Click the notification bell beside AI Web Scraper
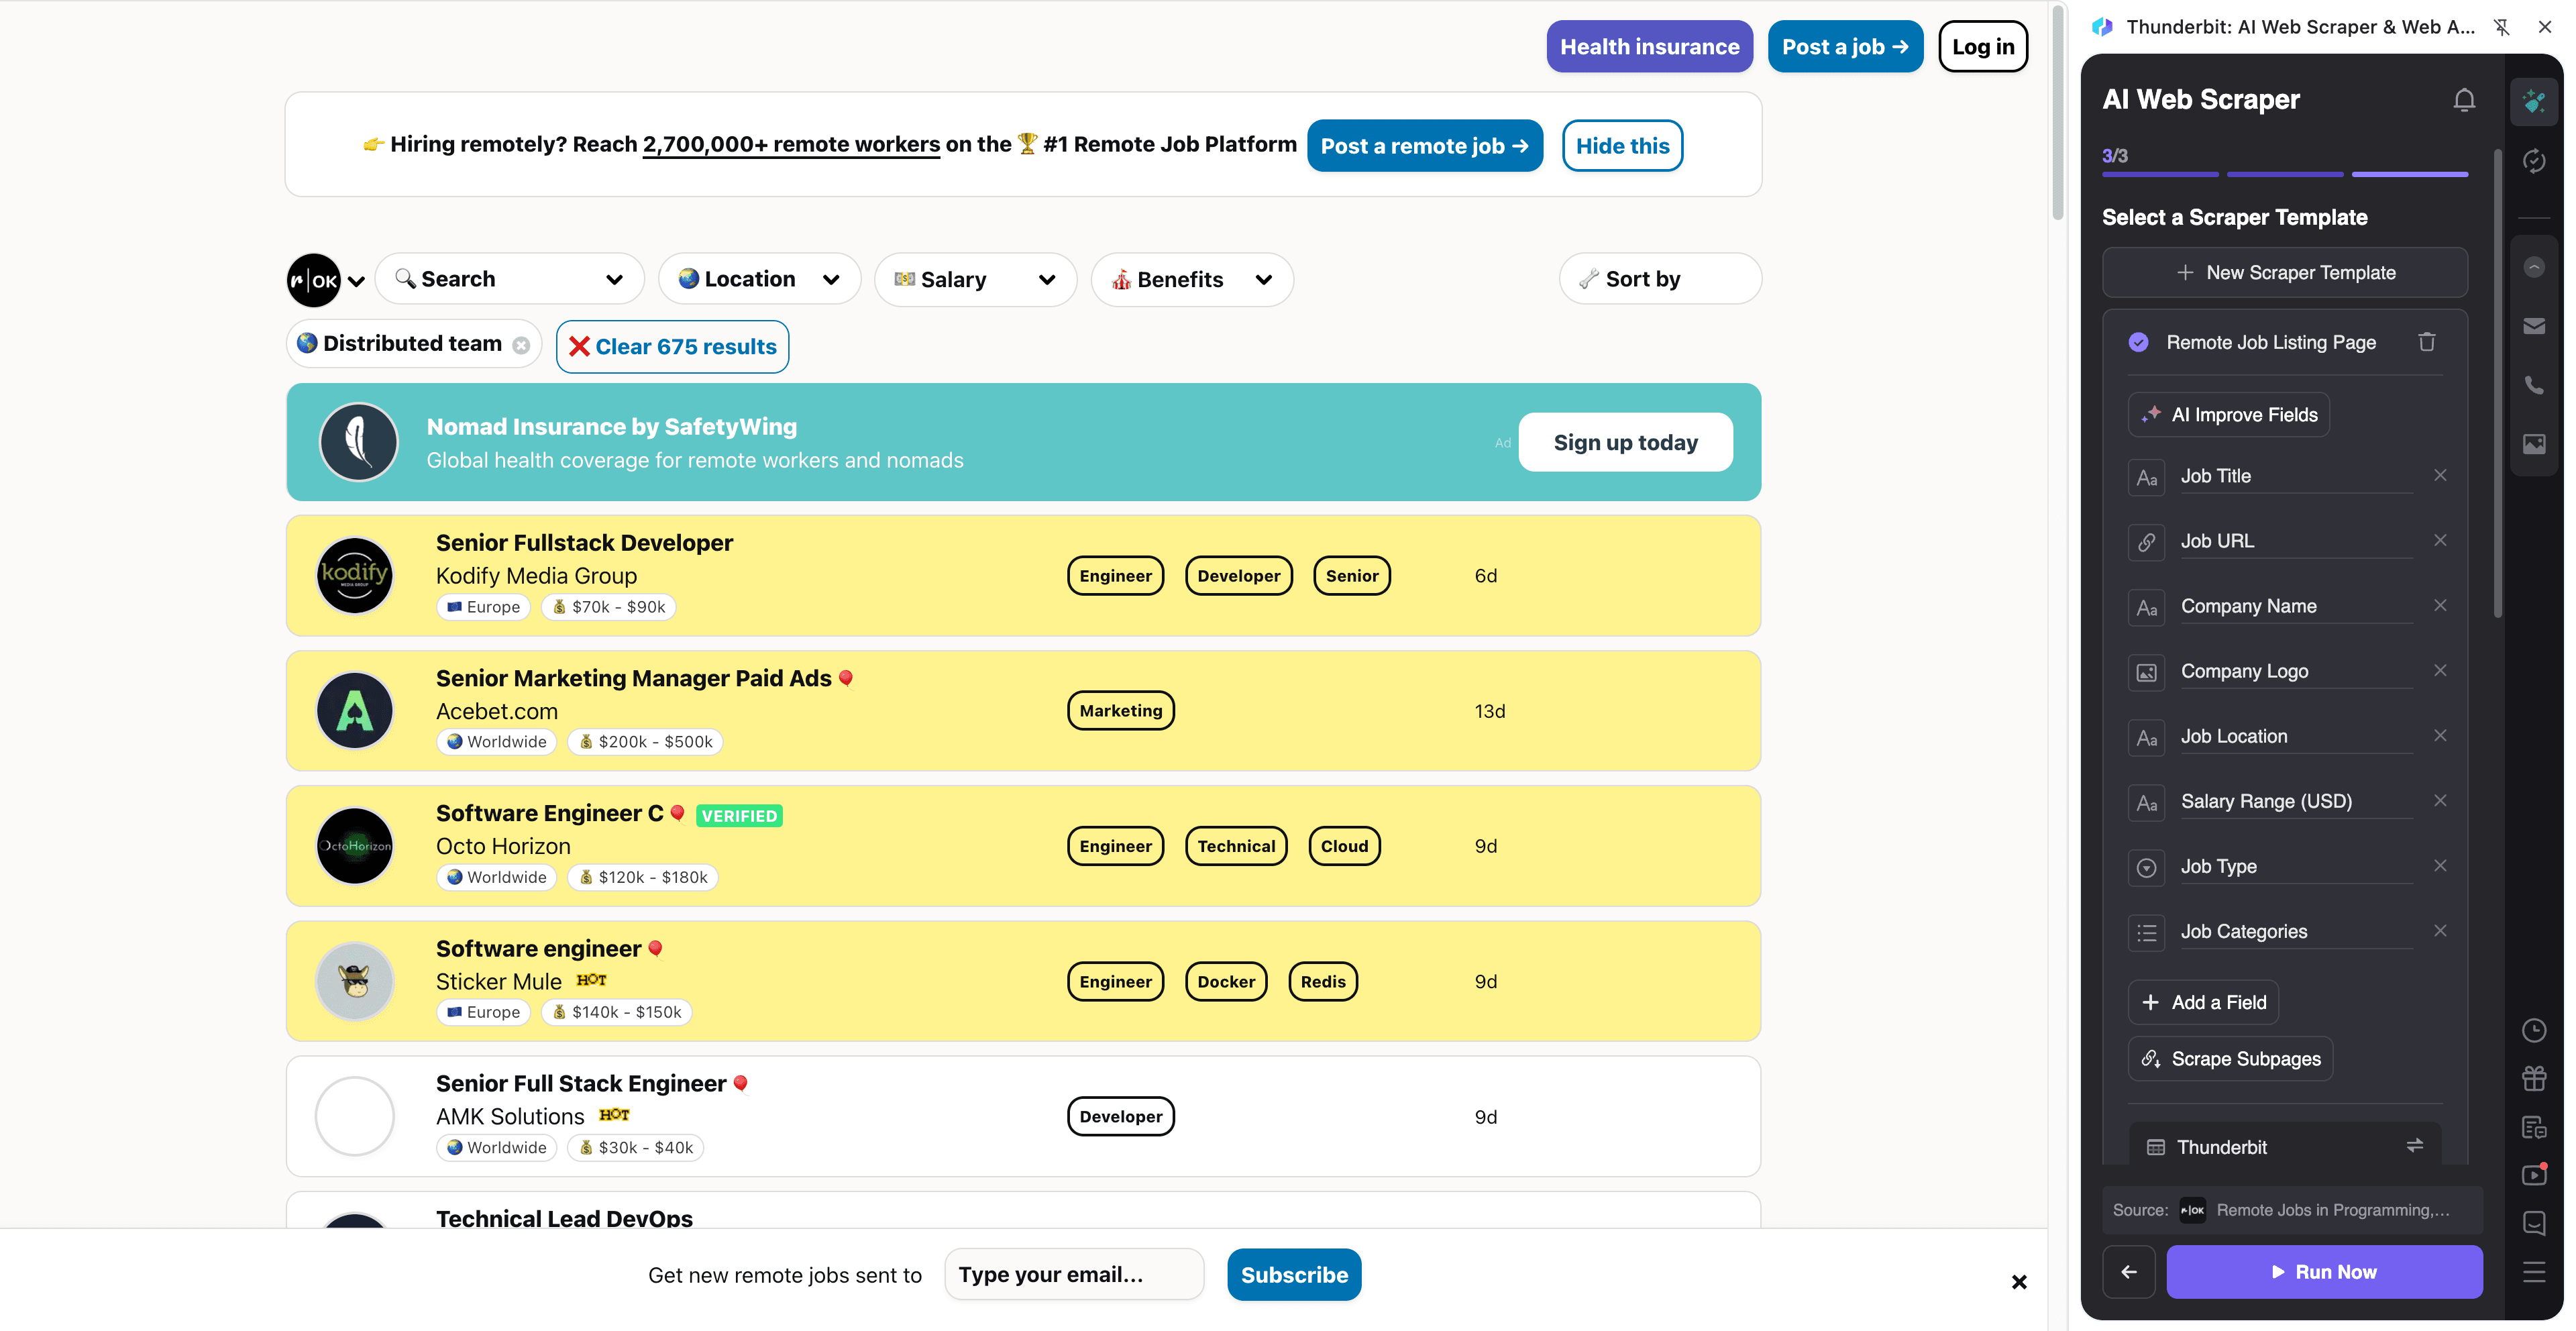The height and width of the screenshot is (1331, 2576). 2464,99
